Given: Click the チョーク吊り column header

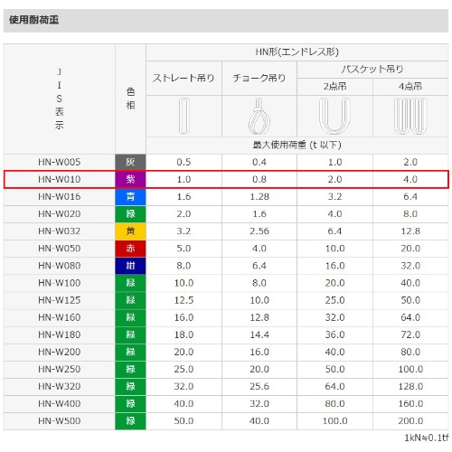Looking at the screenshot, I should 259,78.
